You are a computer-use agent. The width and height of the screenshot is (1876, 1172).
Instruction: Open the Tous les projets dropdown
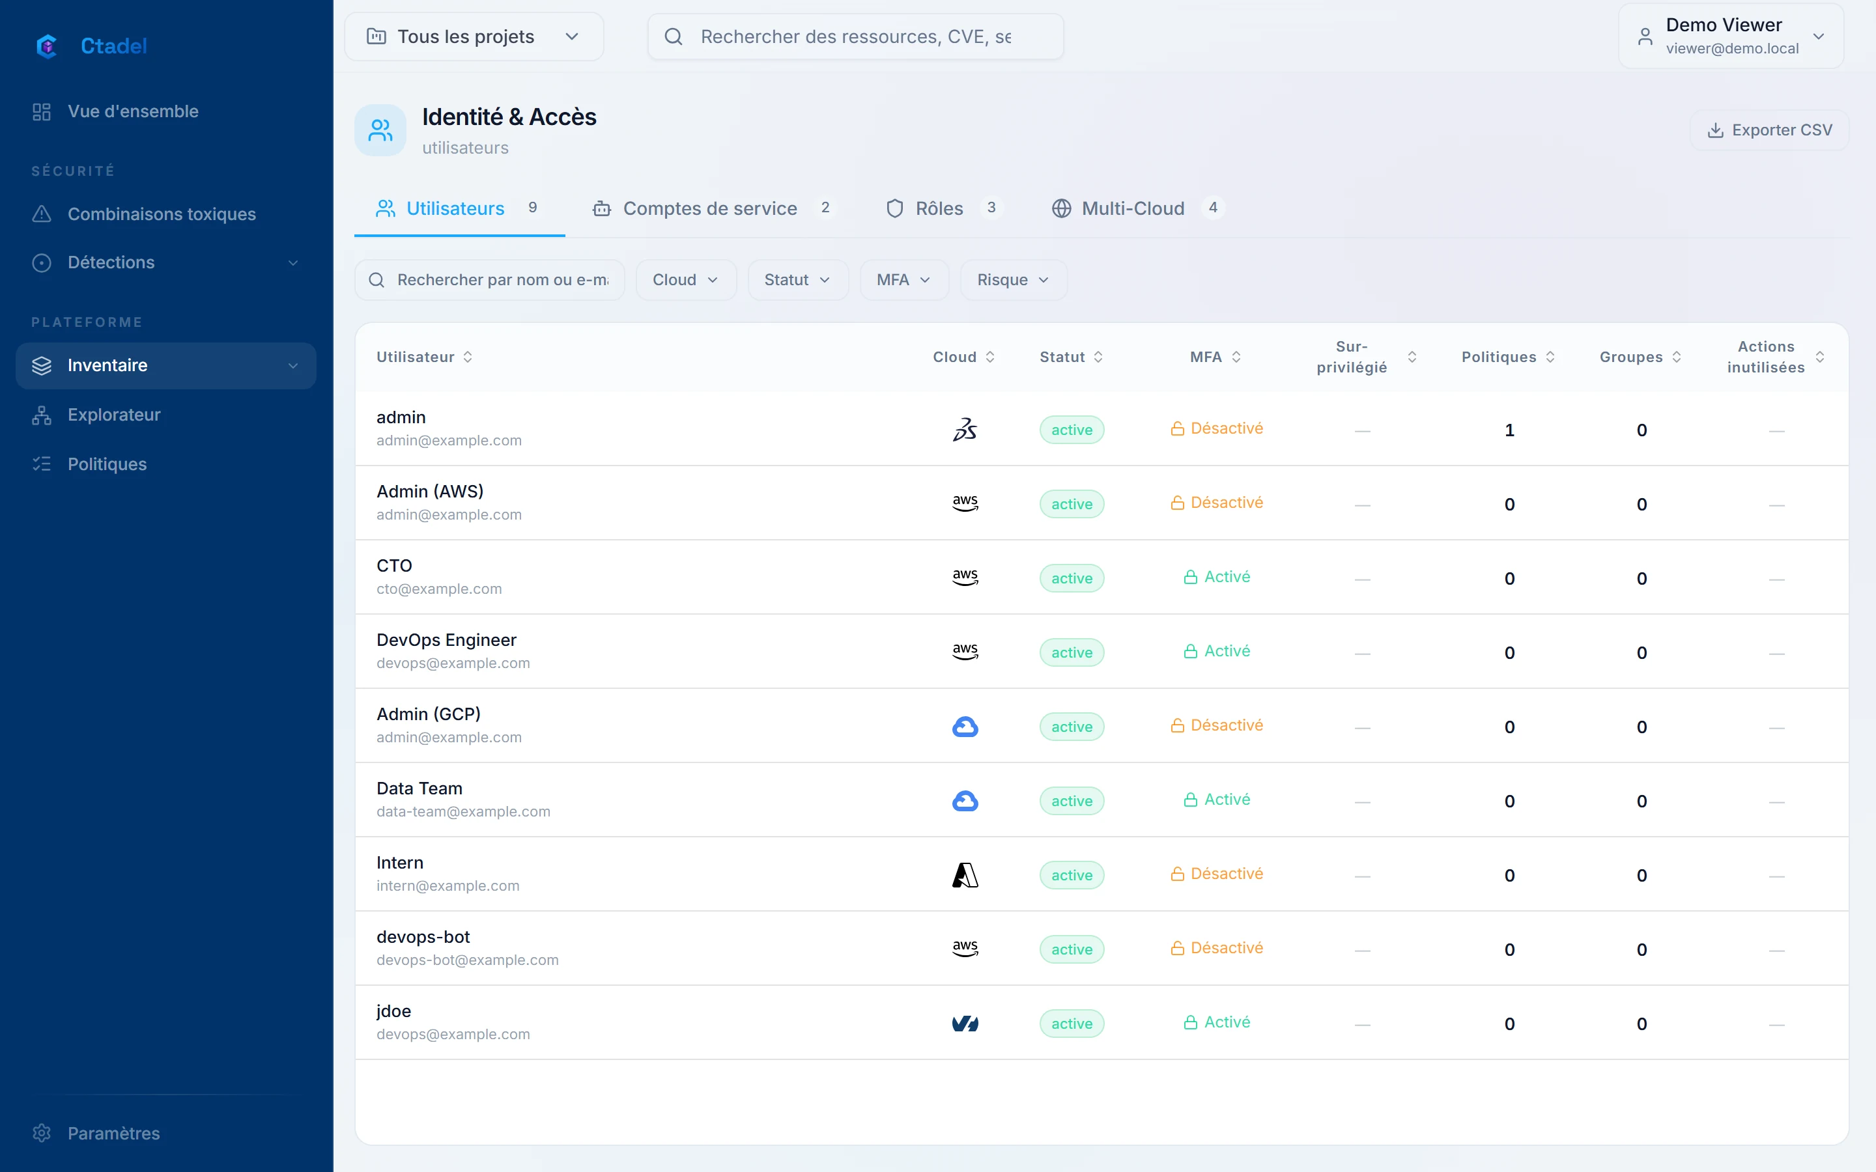(x=474, y=36)
